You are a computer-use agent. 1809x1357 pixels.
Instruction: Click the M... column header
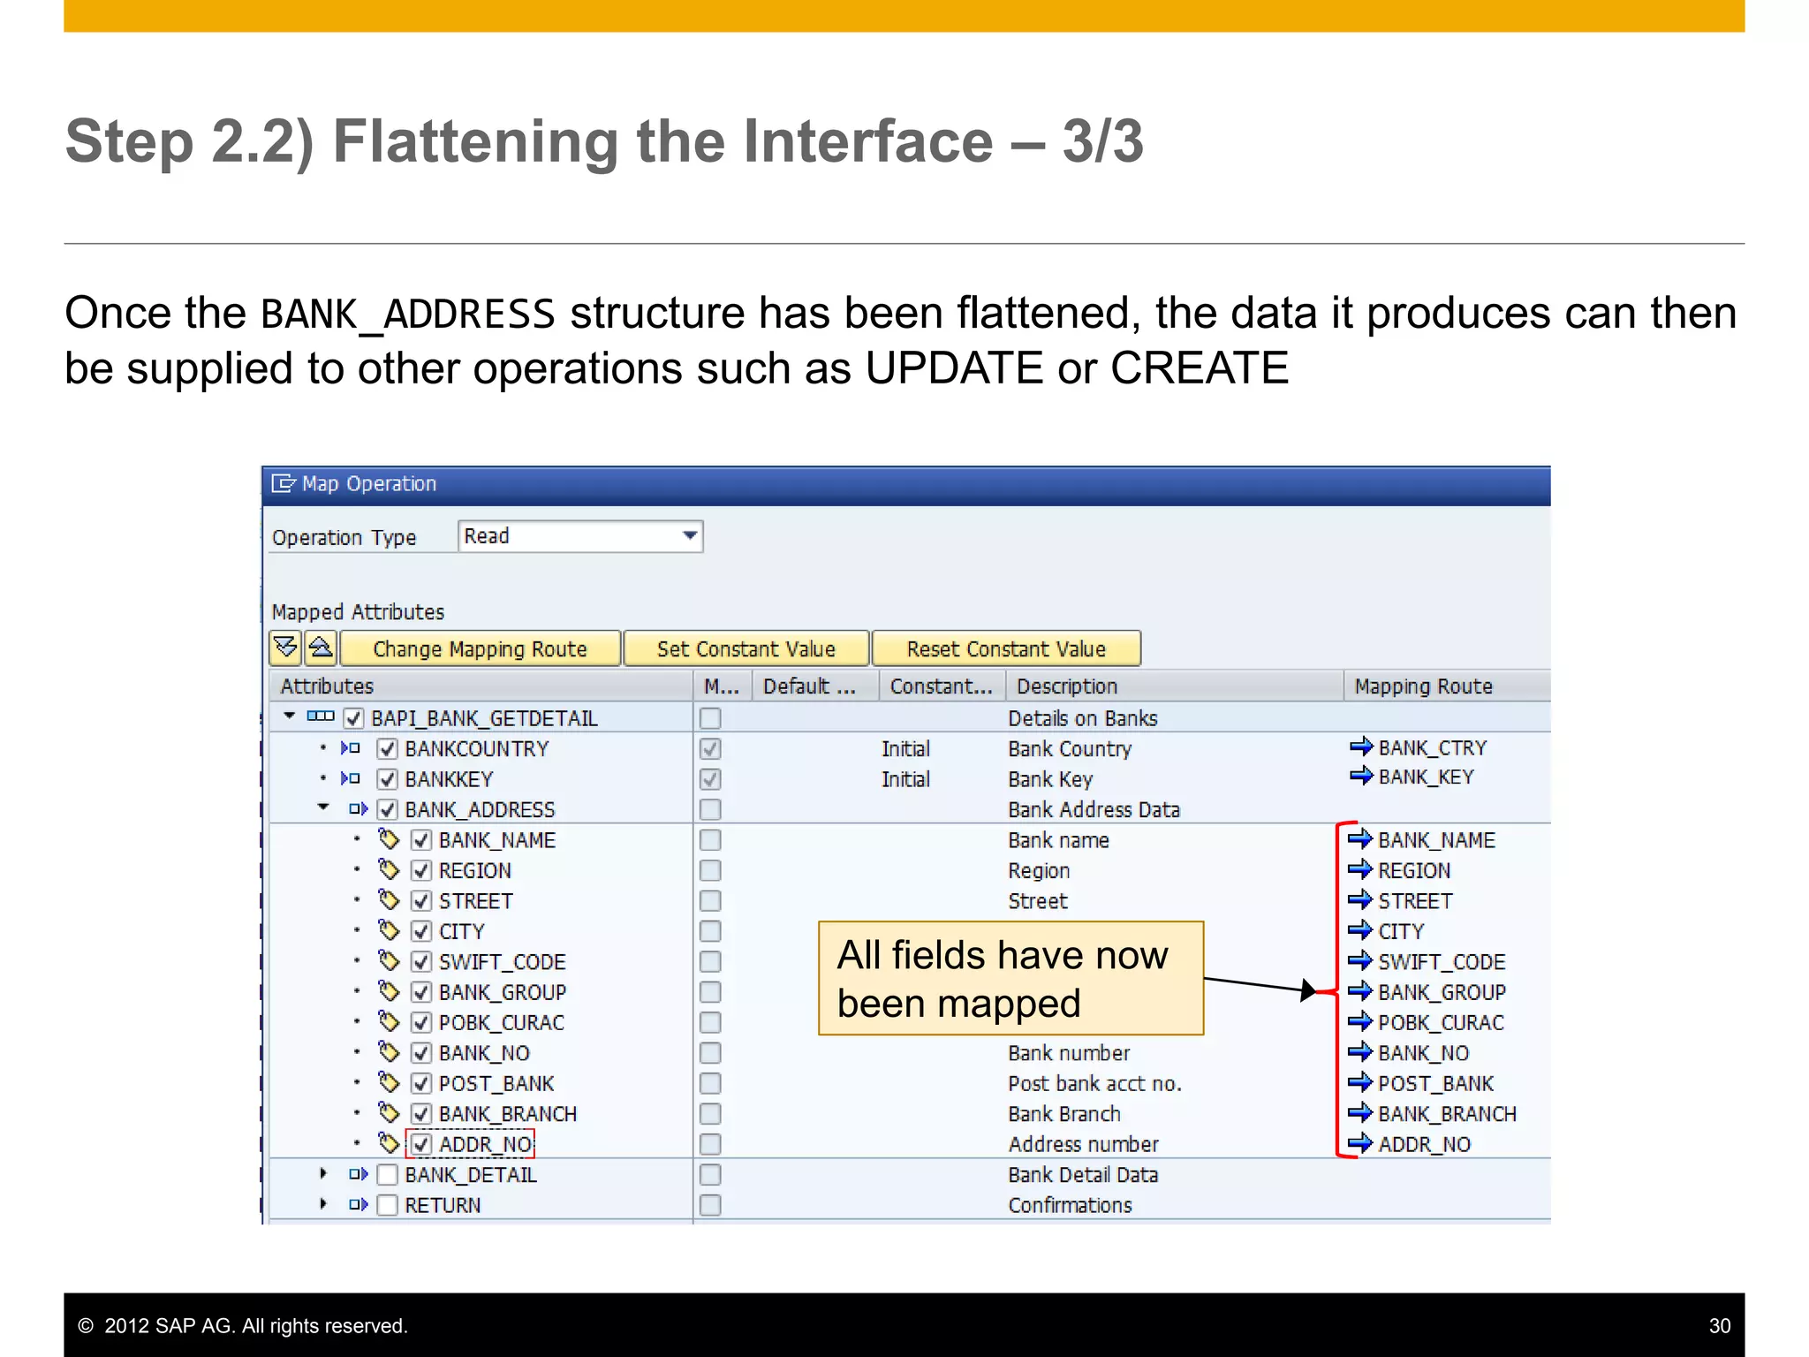(723, 686)
